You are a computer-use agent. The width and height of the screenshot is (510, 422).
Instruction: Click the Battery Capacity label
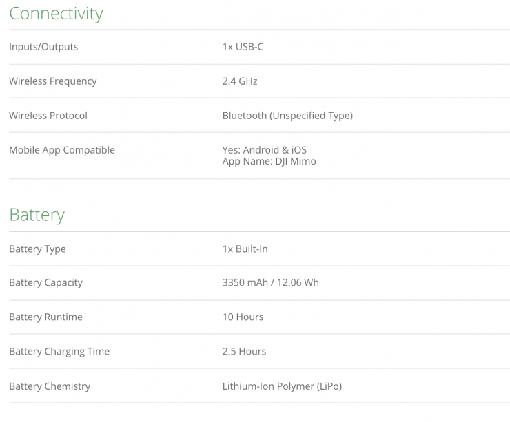45,283
